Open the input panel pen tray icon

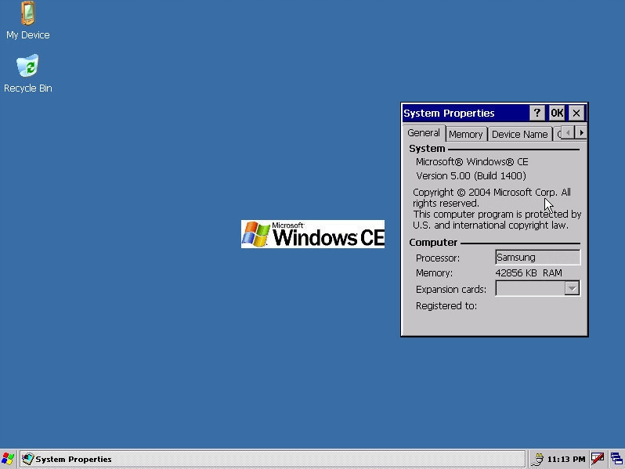pyautogui.click(x=598, y=459)
